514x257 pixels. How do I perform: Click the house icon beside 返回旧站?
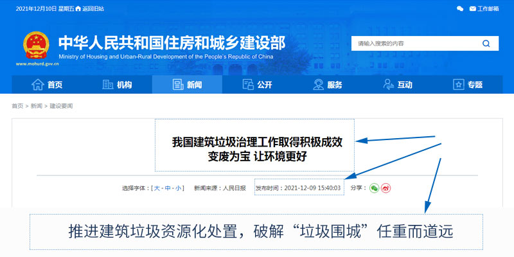point(78,9)
